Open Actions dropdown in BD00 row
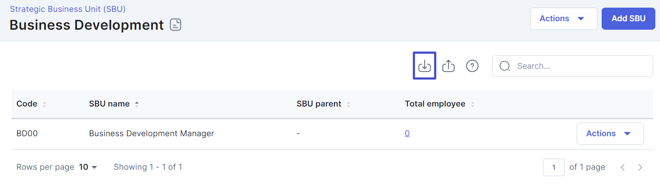Image resolution: width=660 pixels, height=185 pixels. tap(610, 134)
